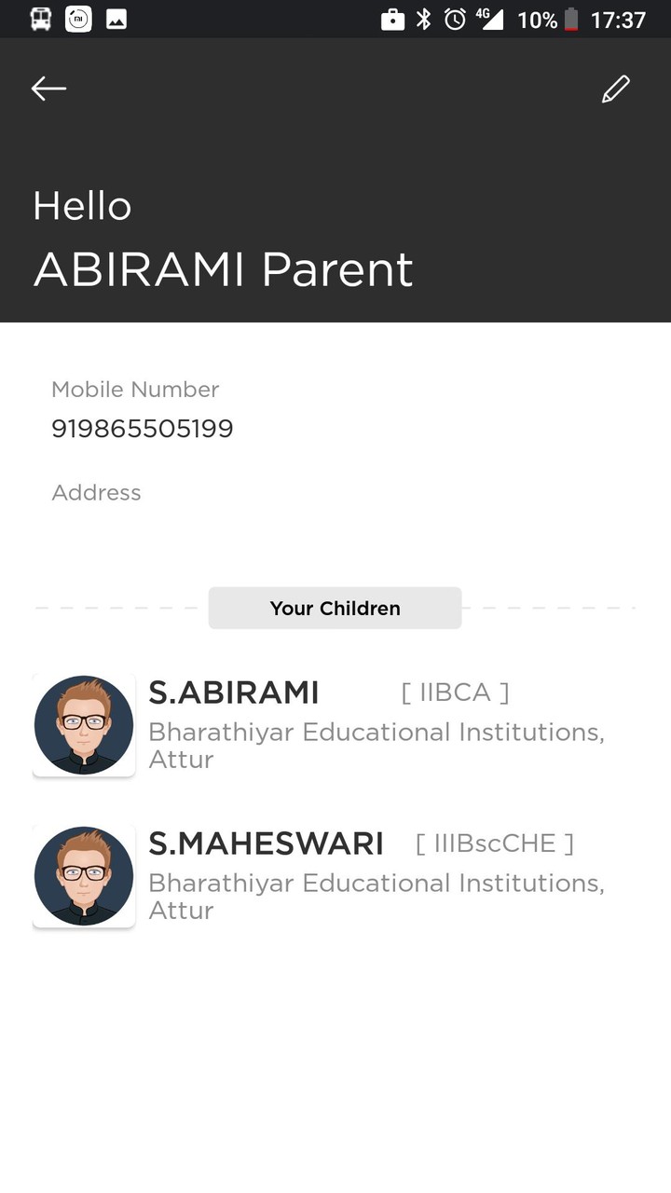This screenshot has height=1193, width=671.
Task: Tap the Bluetooth status icon
Action: click(x=424, y=20)
